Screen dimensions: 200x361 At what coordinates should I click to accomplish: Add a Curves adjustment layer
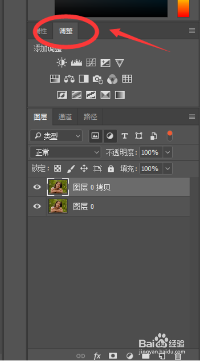click(x=91, y=63)
